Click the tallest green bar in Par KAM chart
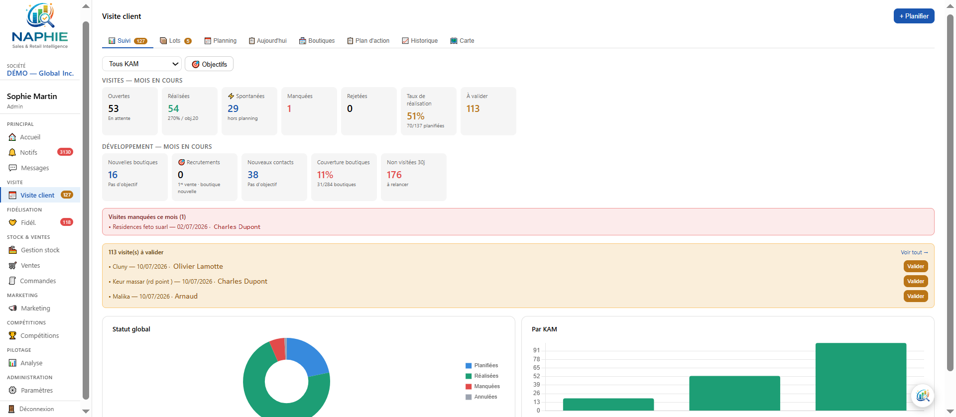This screenshot has height=417, width=956. point(861,377)
